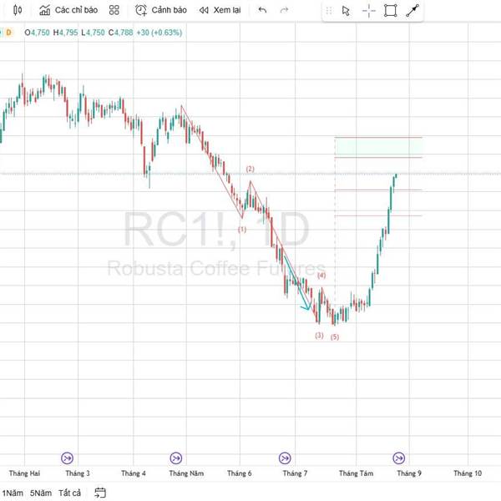Click the open price O4,750 value
The height and width of the screenshot is (501, 501).
point(37,33)
